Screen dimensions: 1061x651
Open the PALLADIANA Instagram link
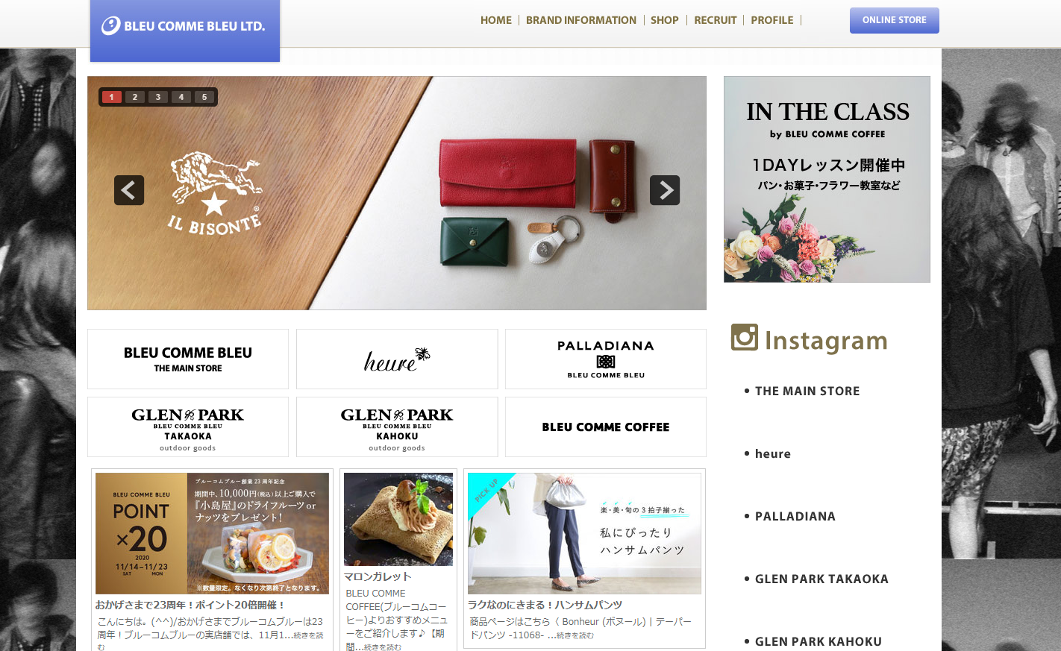795,516
